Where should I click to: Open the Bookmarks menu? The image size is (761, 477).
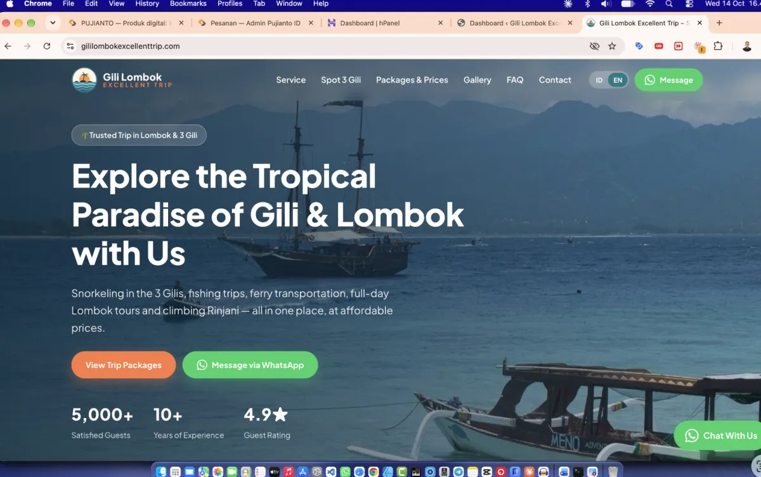pos(188,4)
